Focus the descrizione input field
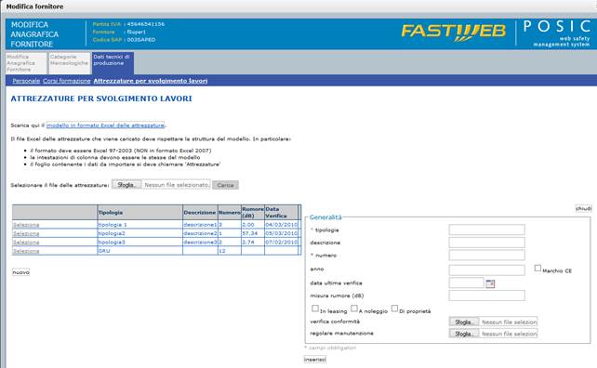Viewport: 597px width, 368px height. [486, 243]
